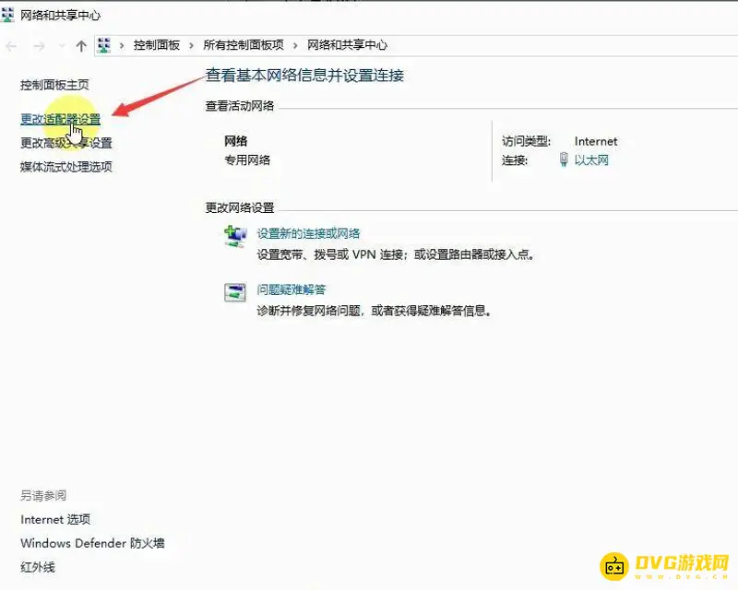
Task: Open the recent locations dropdown arrow
Action: [62, 46]
